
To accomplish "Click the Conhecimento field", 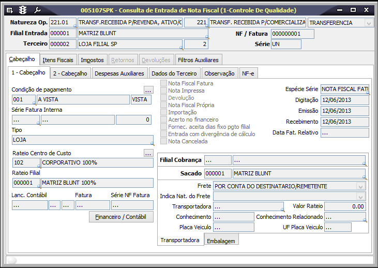I will 234,217.
